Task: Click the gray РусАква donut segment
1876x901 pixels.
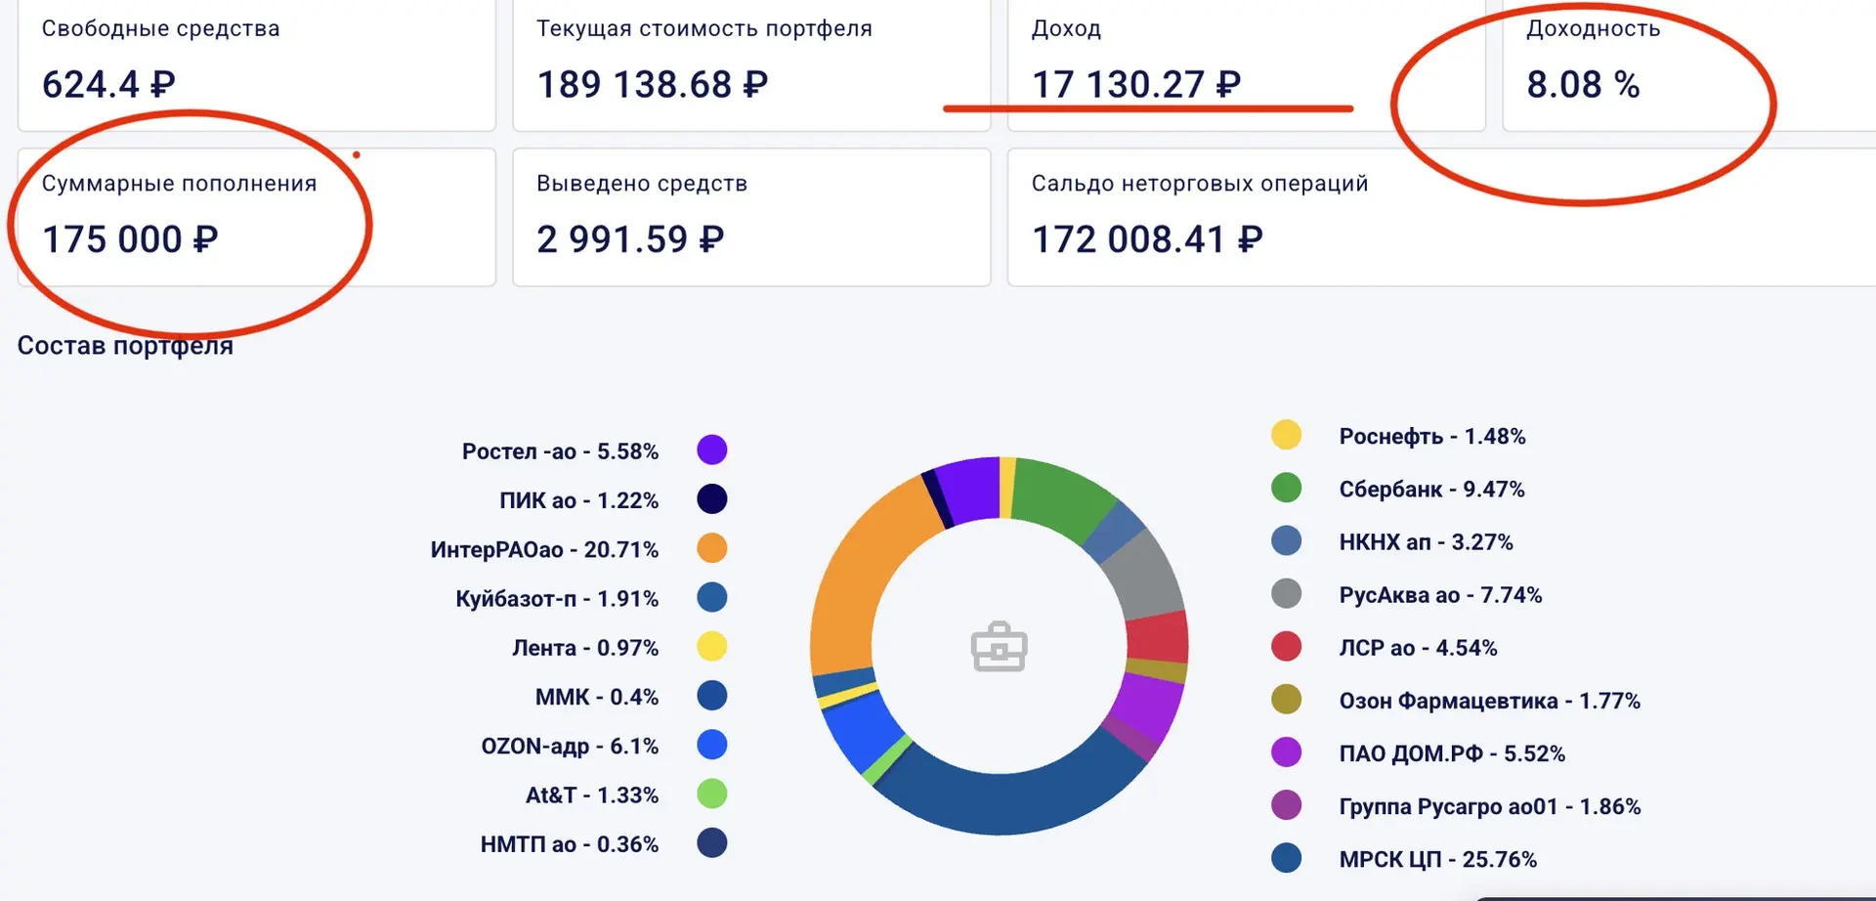Action: click(x=1143, y=575)
